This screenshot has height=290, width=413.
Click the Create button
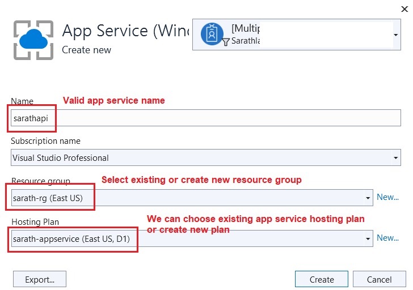pyautogui.click(x=322, y=279)
